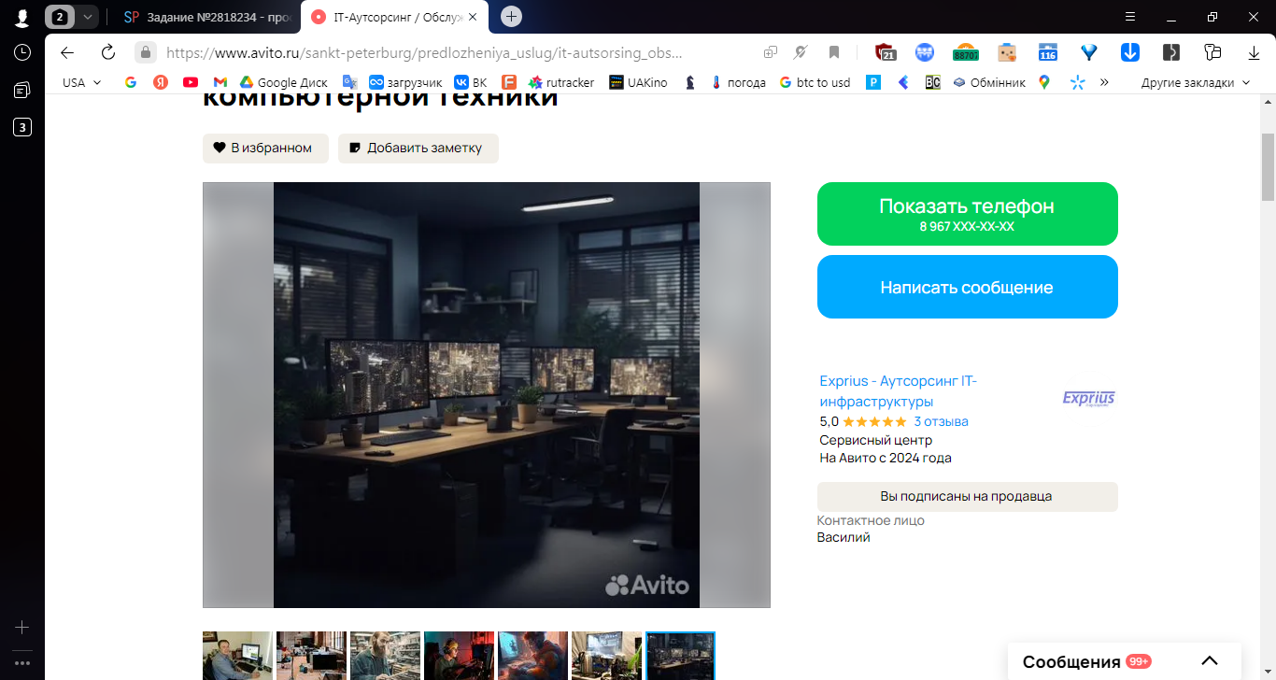Open the 'btc to usd' bookmark
Viewport: 1276px width, 680px height.
pos(815,82)
